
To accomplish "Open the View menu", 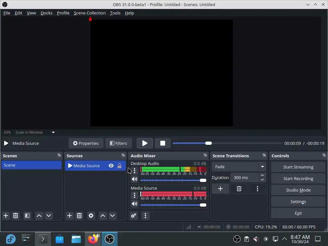I will 31,13.
